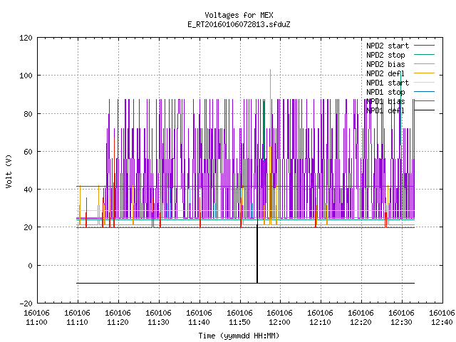Viewport: 456px width, 342px height.
Task: Click the x-axis tick label 12:20
Action: 361,322
